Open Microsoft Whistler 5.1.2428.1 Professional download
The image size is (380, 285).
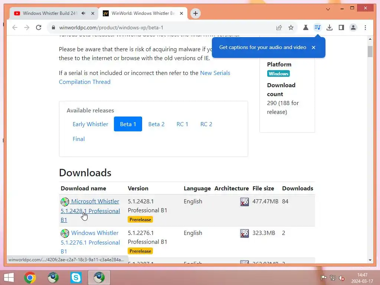[90, 211]
